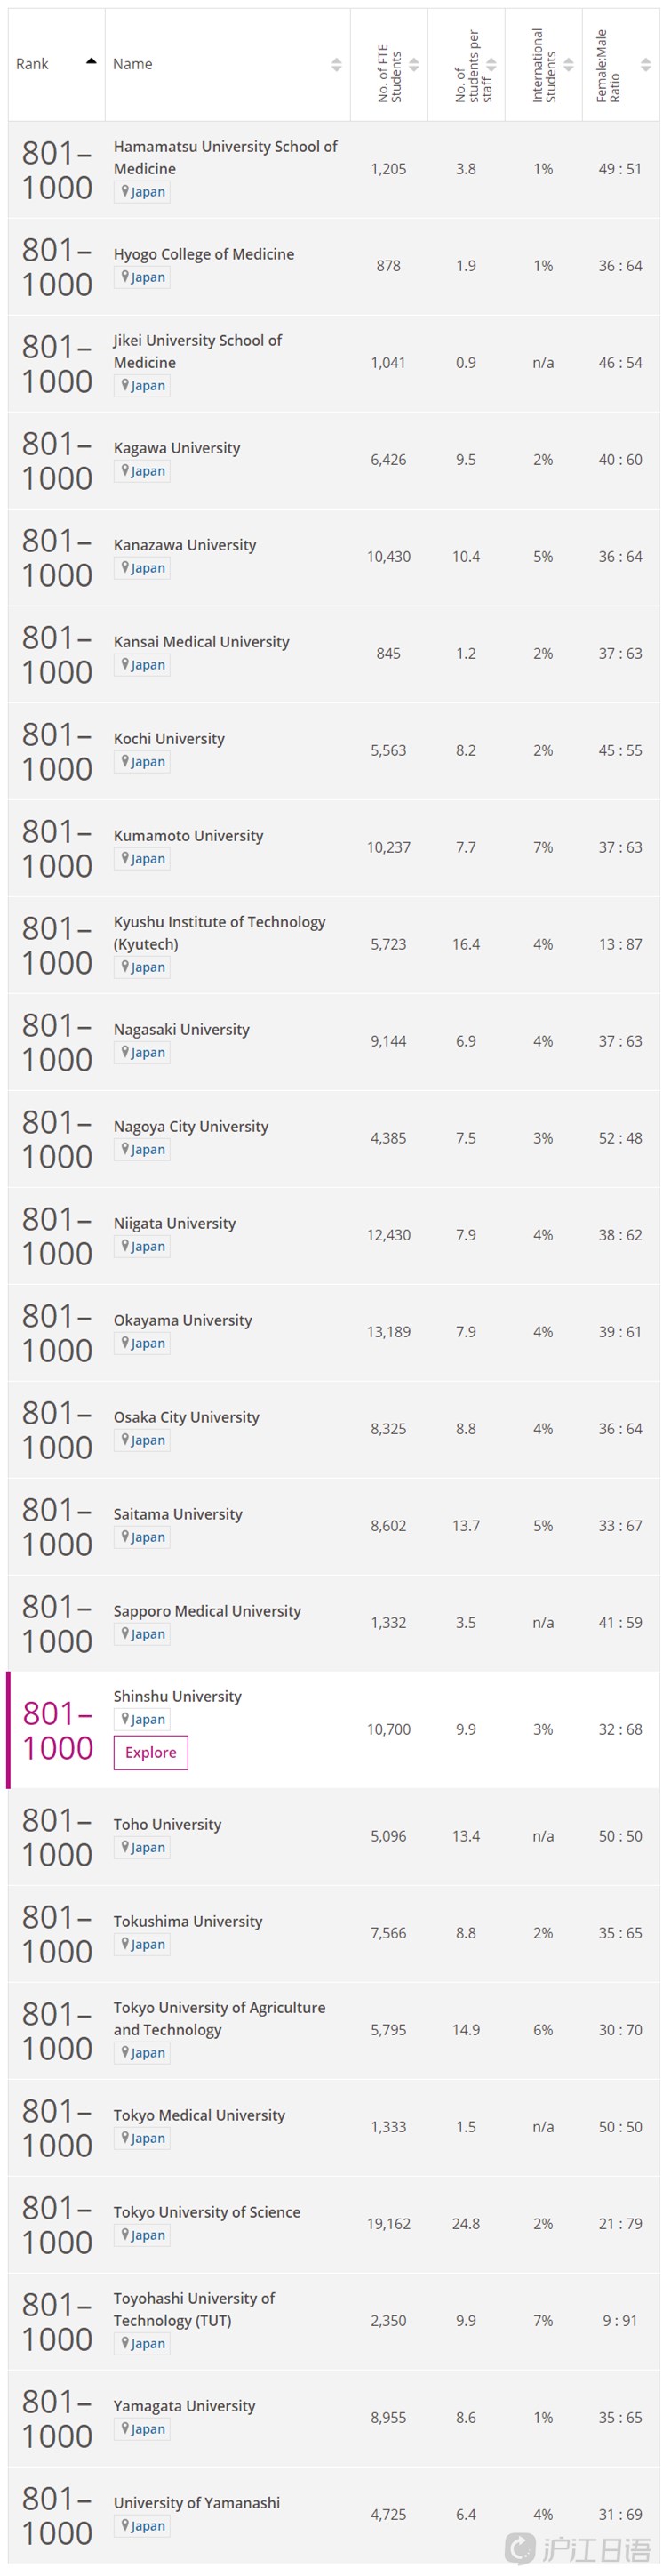Open Tokyo University of Science link
The height and width of the screenshot is (2576, 663).
click(207, 2212)
